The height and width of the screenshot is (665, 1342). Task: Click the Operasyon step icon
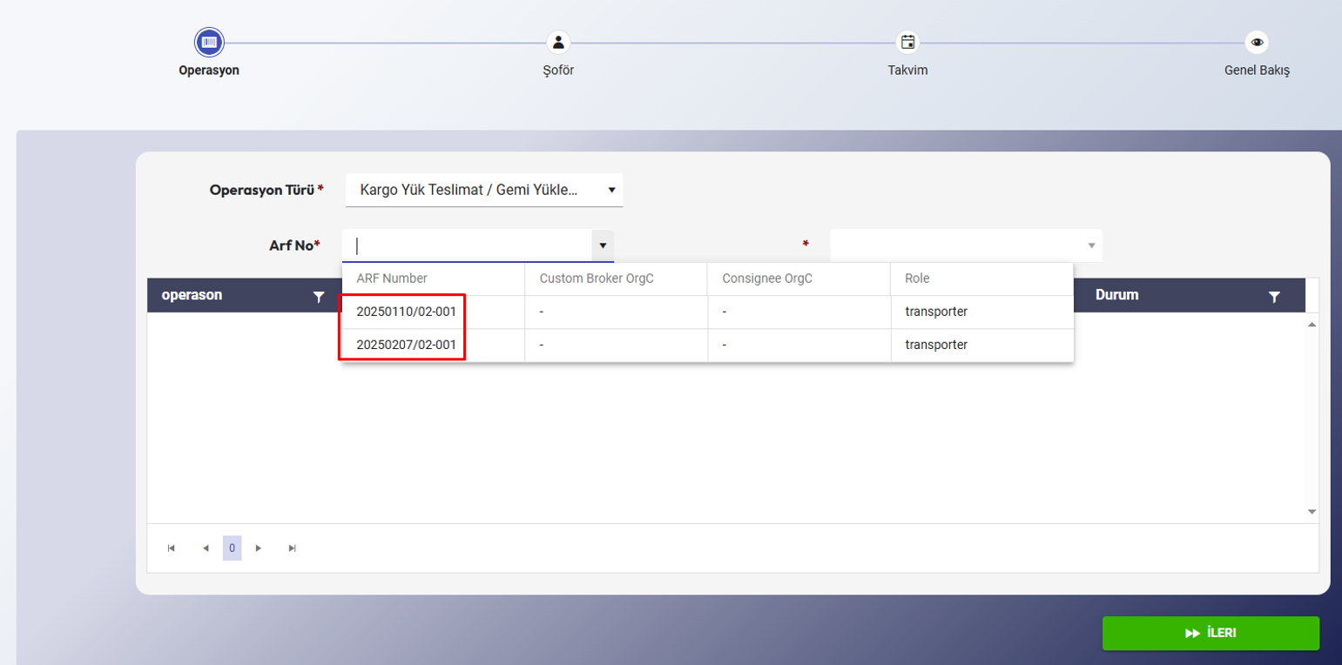coord(209,42)
